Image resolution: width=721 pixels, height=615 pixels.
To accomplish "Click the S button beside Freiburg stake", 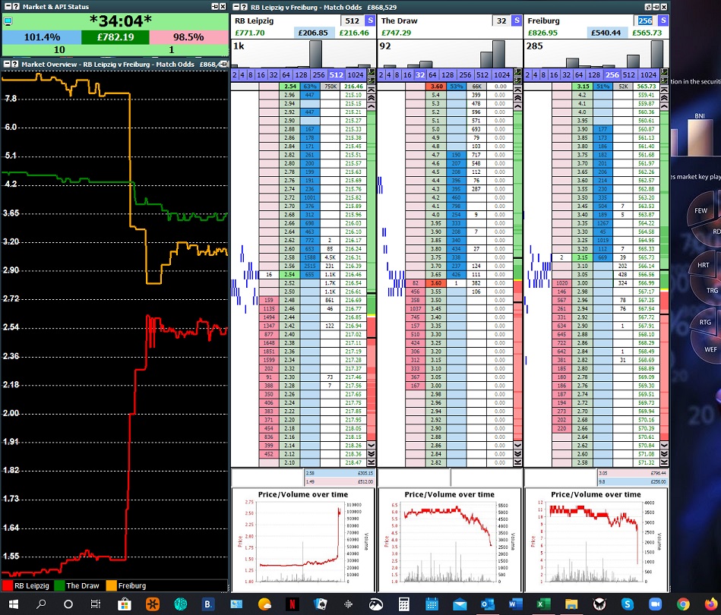I will [x=663, y=20].
